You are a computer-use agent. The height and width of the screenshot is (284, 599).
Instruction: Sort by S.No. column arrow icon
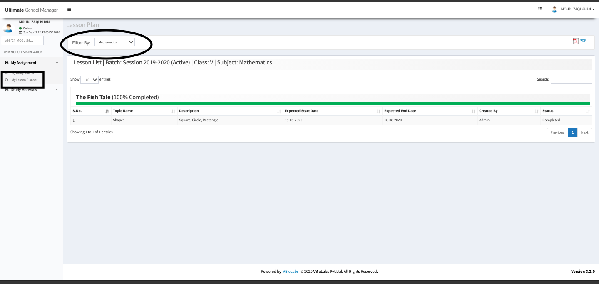coord(107,111)
